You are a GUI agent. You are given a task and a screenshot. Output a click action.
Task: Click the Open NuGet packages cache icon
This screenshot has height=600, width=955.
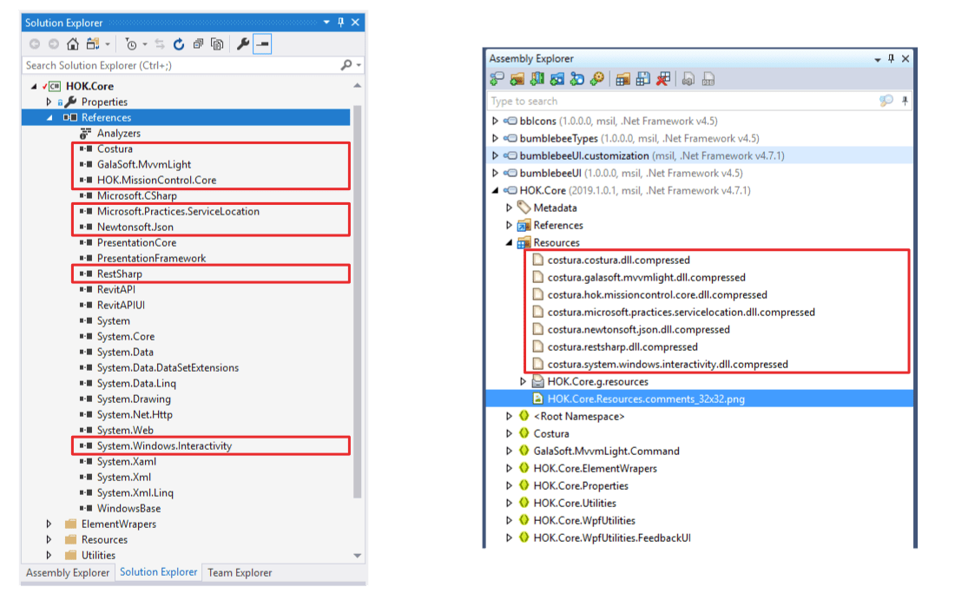click(x=576, y=79)
